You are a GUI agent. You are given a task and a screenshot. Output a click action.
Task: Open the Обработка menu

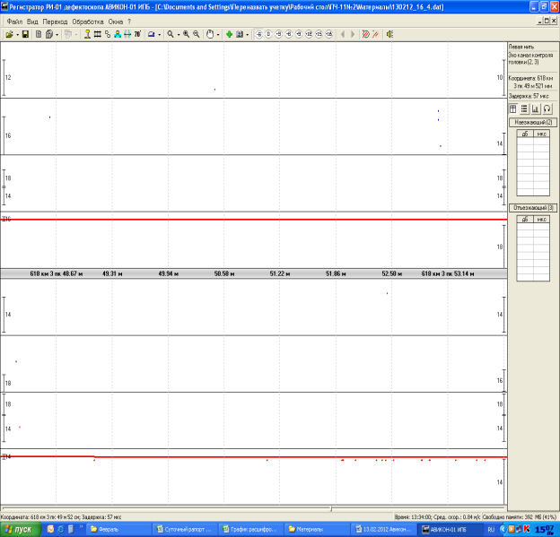[x=88, y=21]
